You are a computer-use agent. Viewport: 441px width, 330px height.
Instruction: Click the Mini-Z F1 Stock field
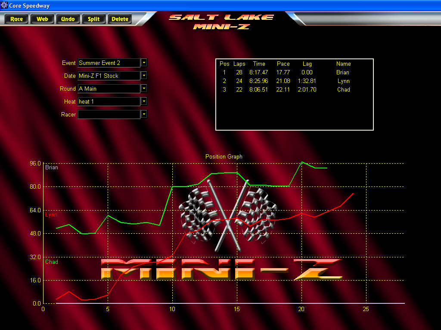tap(109, 76)
